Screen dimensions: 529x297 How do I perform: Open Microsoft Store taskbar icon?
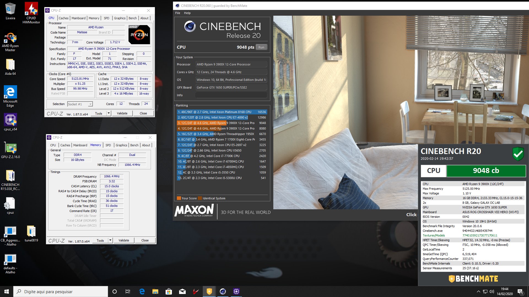click(169, 291)
